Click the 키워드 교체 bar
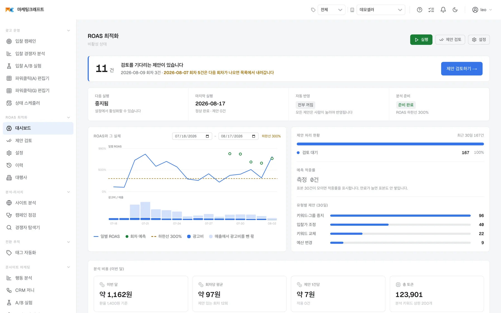 coord(400,234)
